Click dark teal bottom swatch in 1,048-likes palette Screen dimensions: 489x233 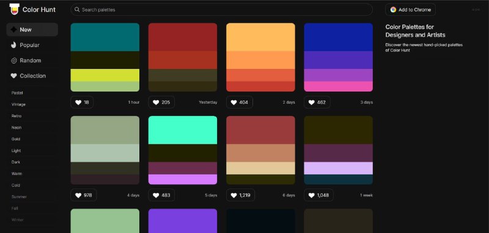point(339,179)
